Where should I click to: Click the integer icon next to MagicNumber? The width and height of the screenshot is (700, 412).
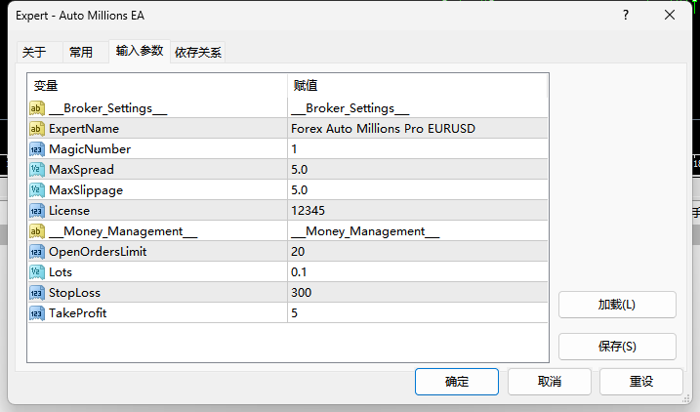[x=36, y=149]
